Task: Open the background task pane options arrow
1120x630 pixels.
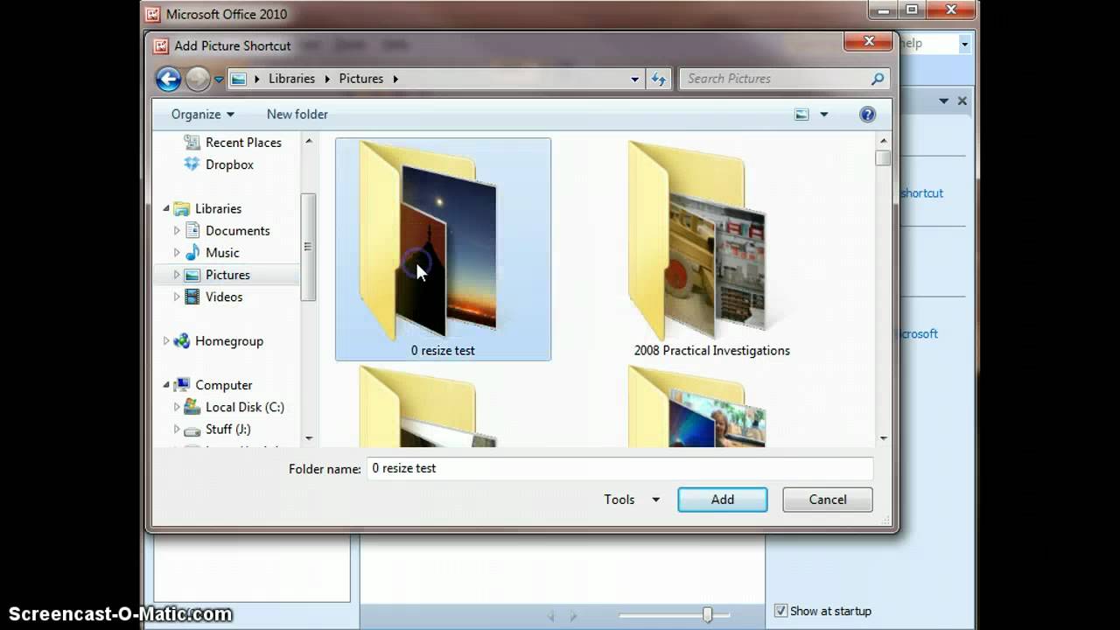Action: 943,101
